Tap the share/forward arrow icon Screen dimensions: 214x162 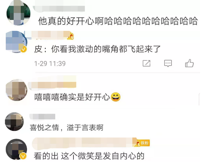146,63
